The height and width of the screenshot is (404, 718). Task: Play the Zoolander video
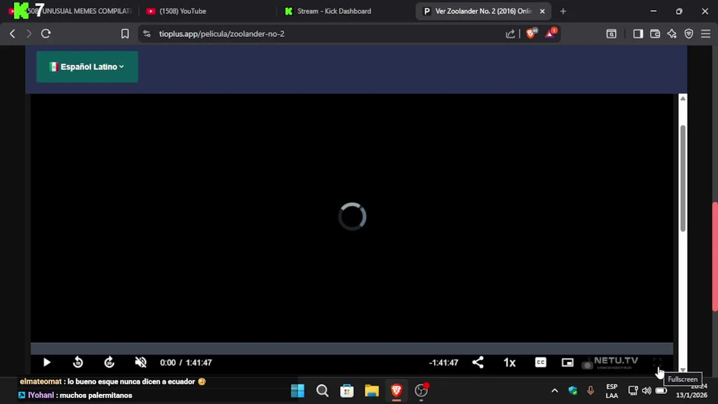[47, 362]
